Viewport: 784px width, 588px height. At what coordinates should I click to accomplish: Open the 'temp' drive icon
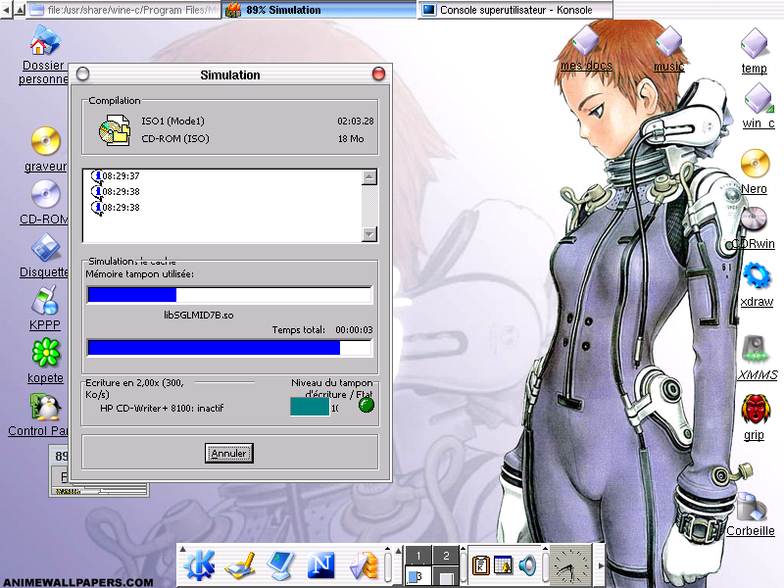[x=754, y=43]
